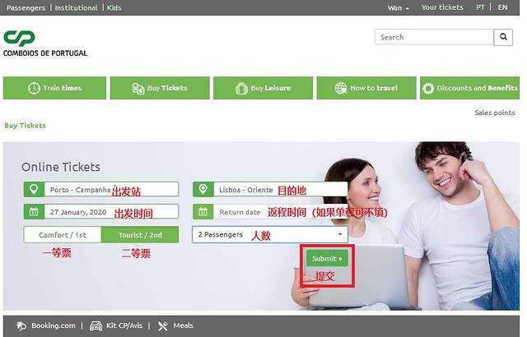This screenshot has width=527, height=337.
Task: Open the departure date calendar icon
Action: (x=34, y=212)
